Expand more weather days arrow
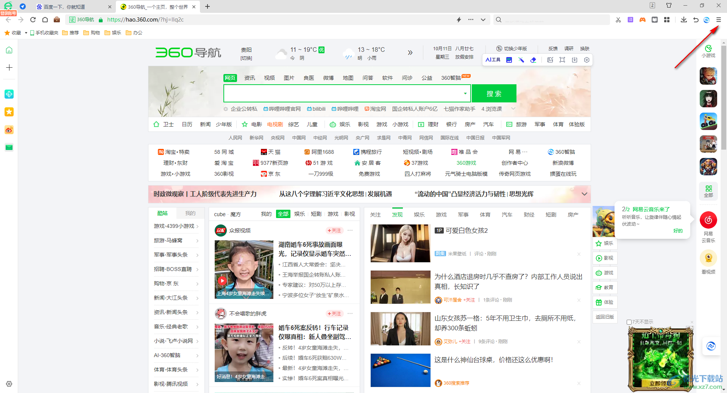 pyautogui.click(x=410, y=53)
